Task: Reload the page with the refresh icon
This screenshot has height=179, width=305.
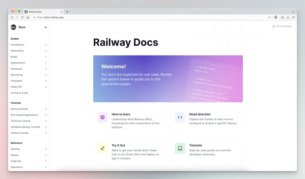Action: [22, 17]
